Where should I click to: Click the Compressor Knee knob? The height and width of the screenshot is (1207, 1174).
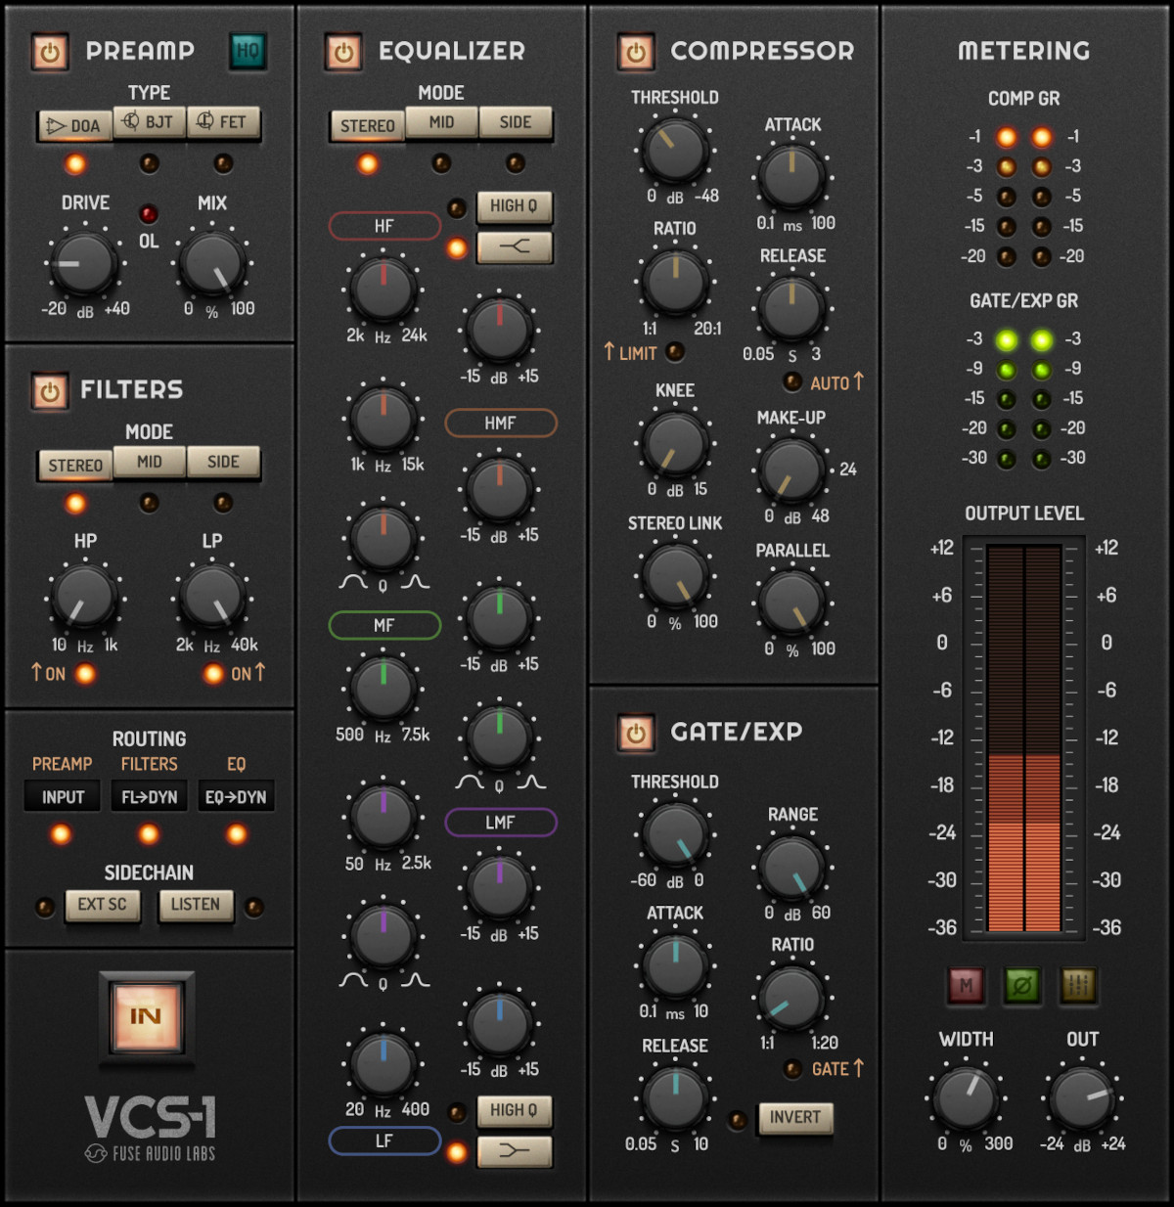(x=675, y=444)
